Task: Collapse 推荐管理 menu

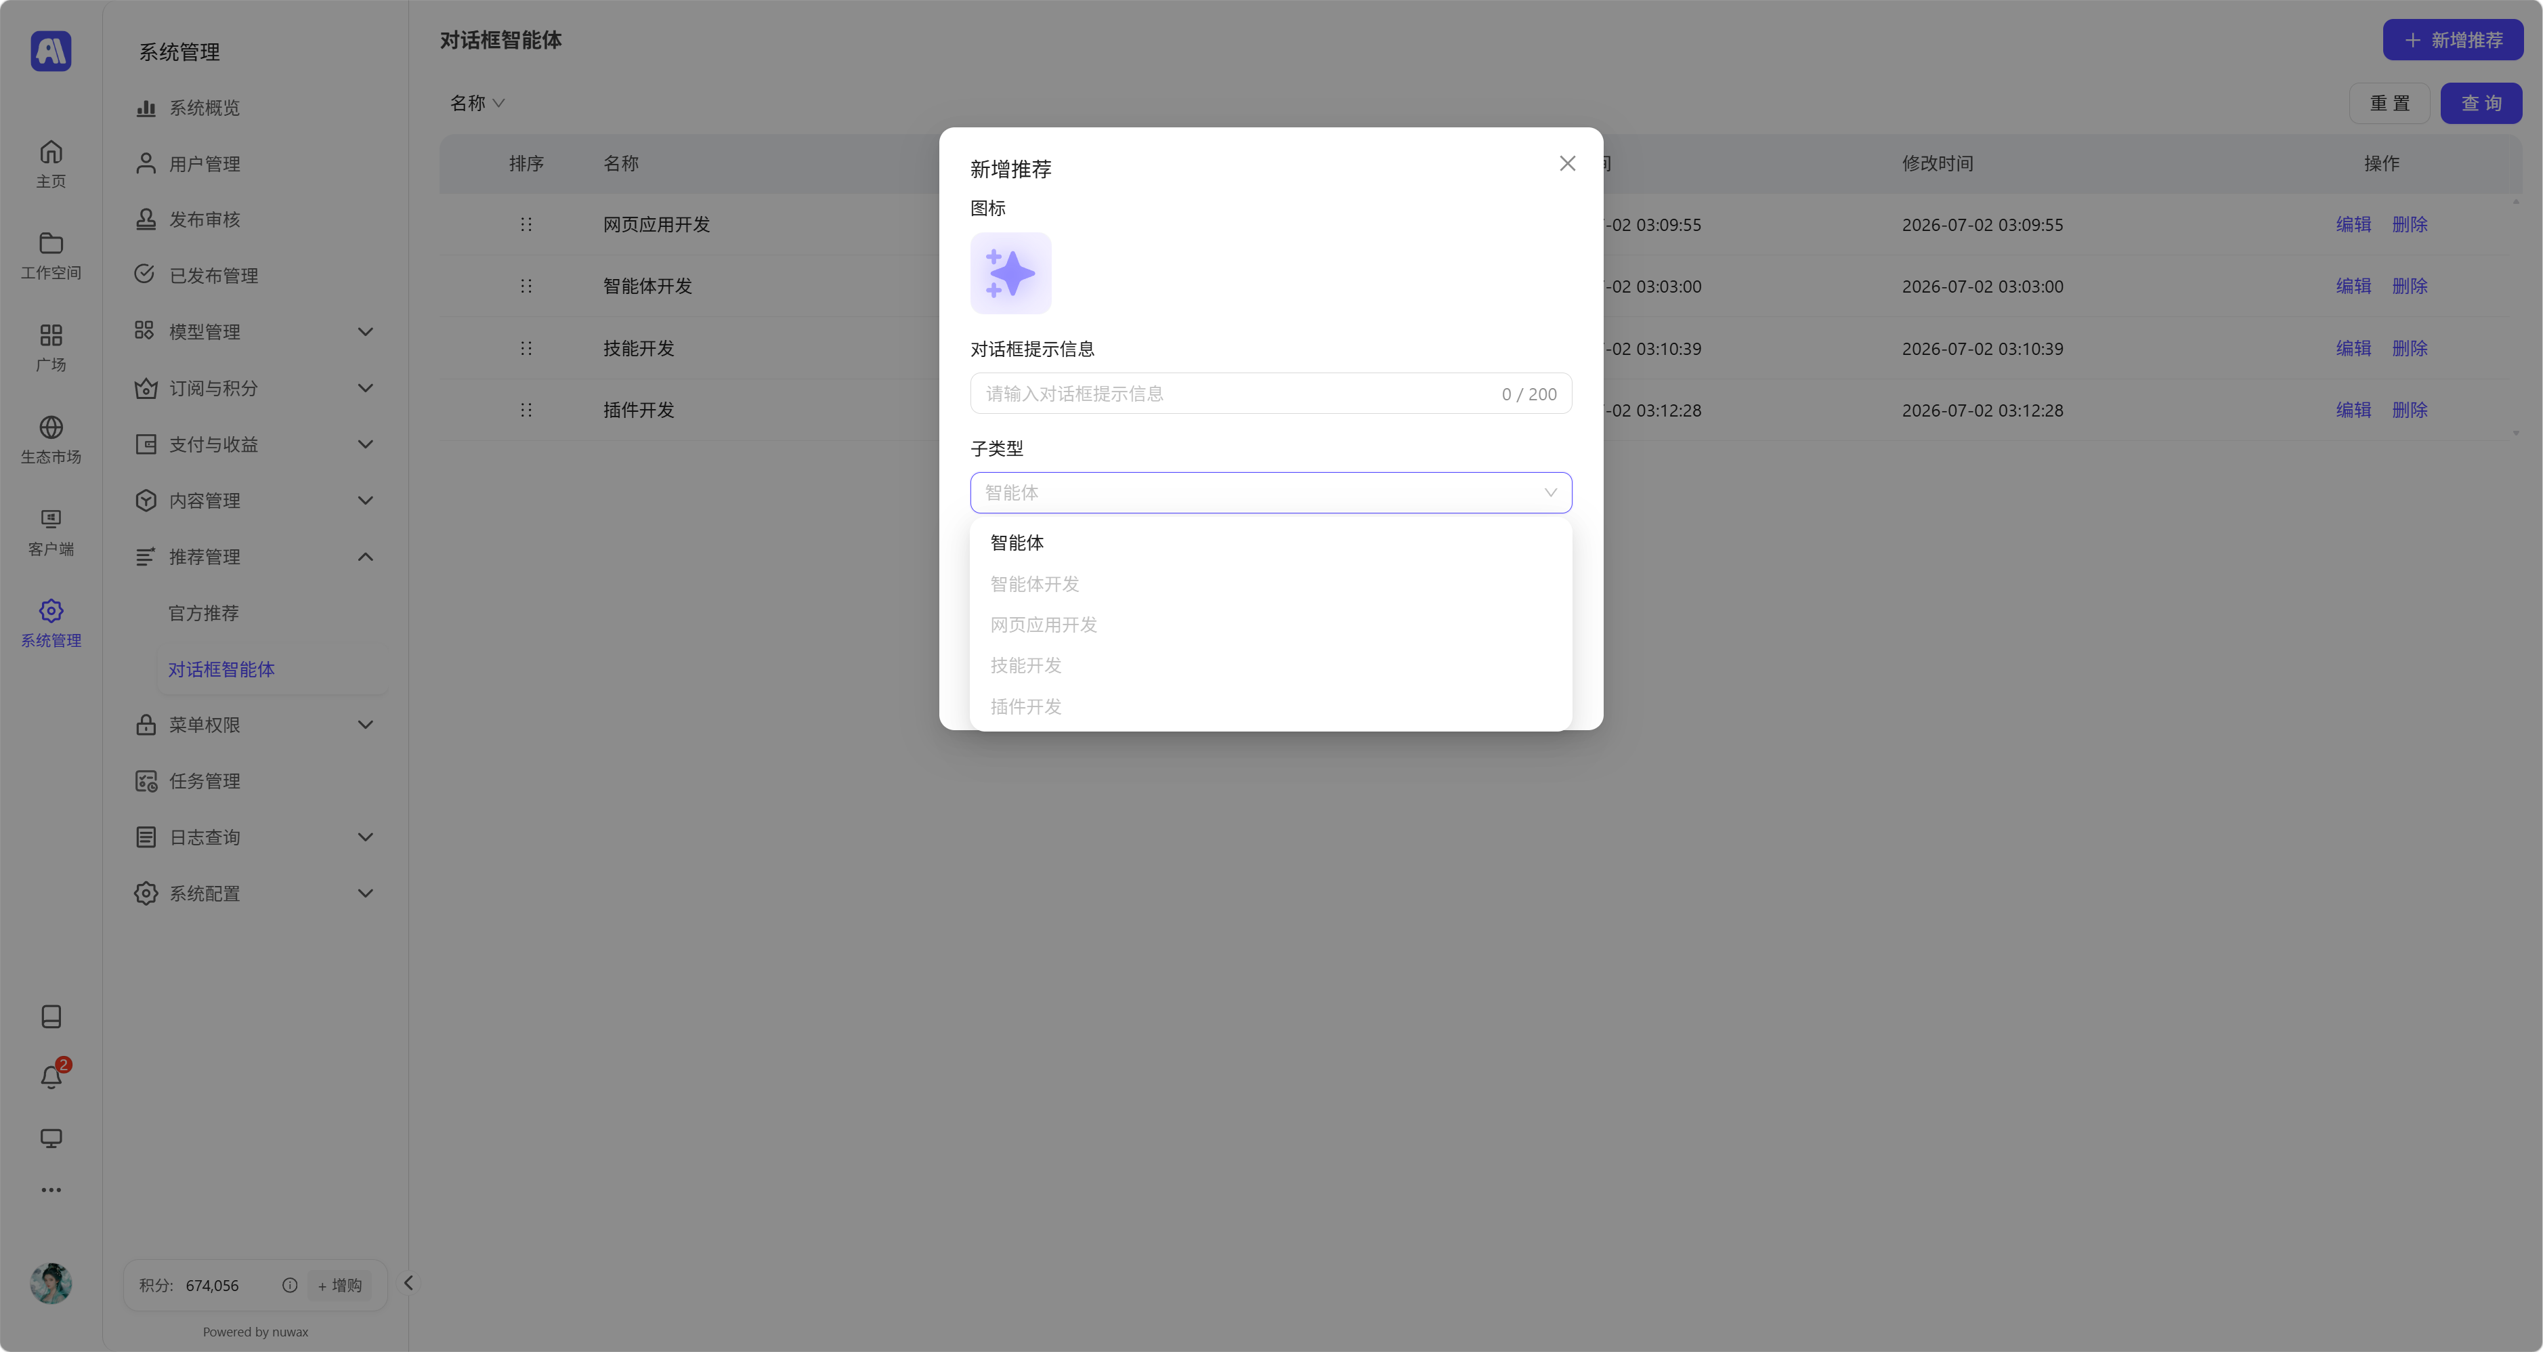Action: coord(255,557)
